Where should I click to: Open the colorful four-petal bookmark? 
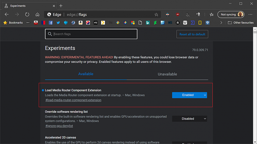click(x=133, y=23)
